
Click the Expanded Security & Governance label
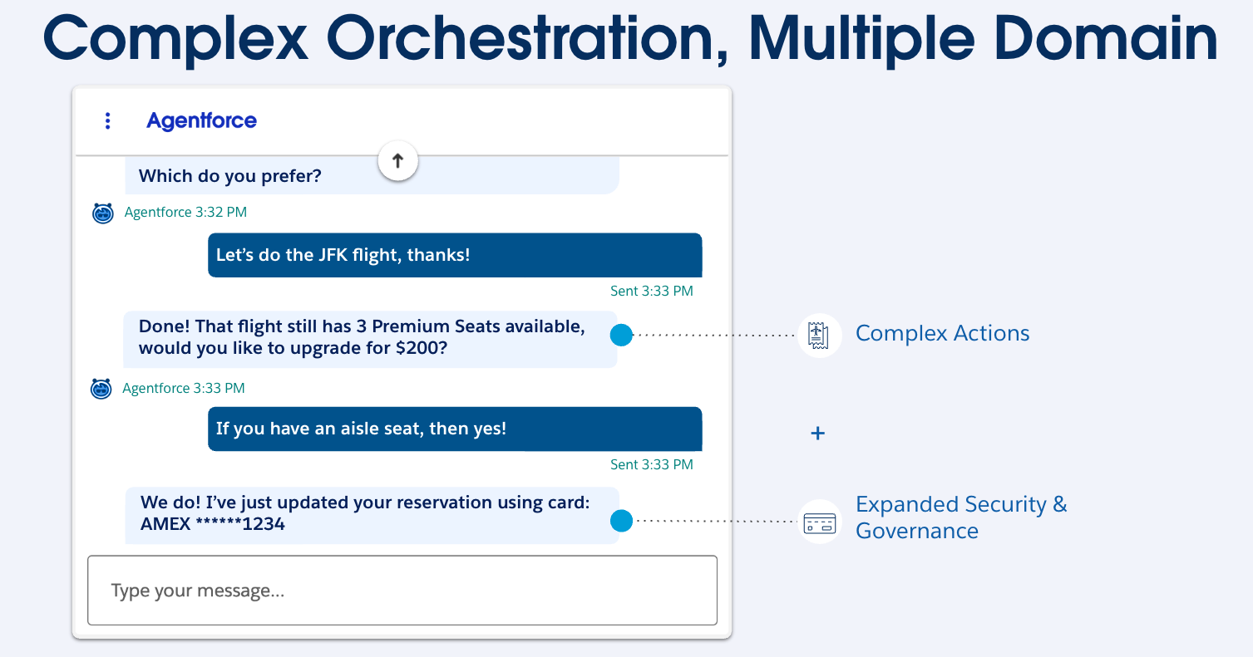click(962, 517)
